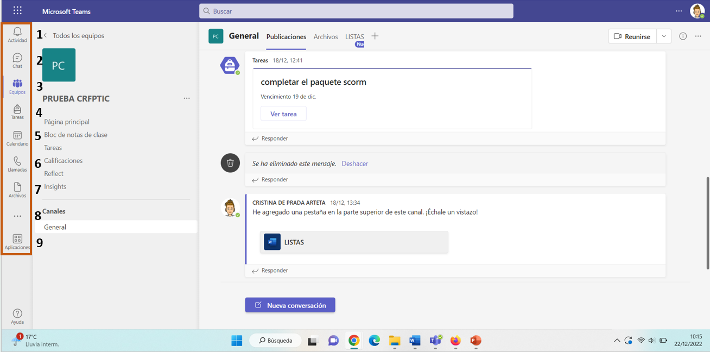
Task: Open the taskbar clock and date
Action: 688,341
